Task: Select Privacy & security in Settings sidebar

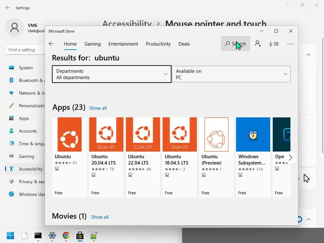Action: [25, 182]
